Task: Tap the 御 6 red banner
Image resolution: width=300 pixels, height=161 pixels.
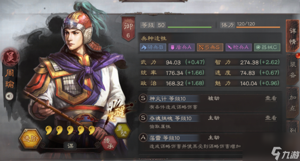Action: tap(128, 29)
